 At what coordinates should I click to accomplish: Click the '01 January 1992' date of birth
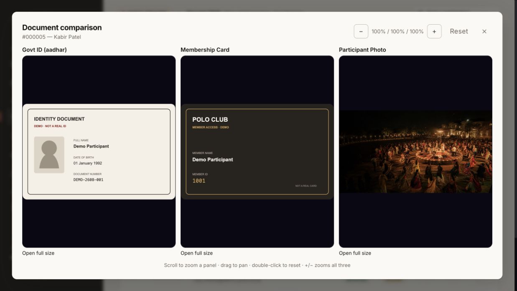point(88,163)
